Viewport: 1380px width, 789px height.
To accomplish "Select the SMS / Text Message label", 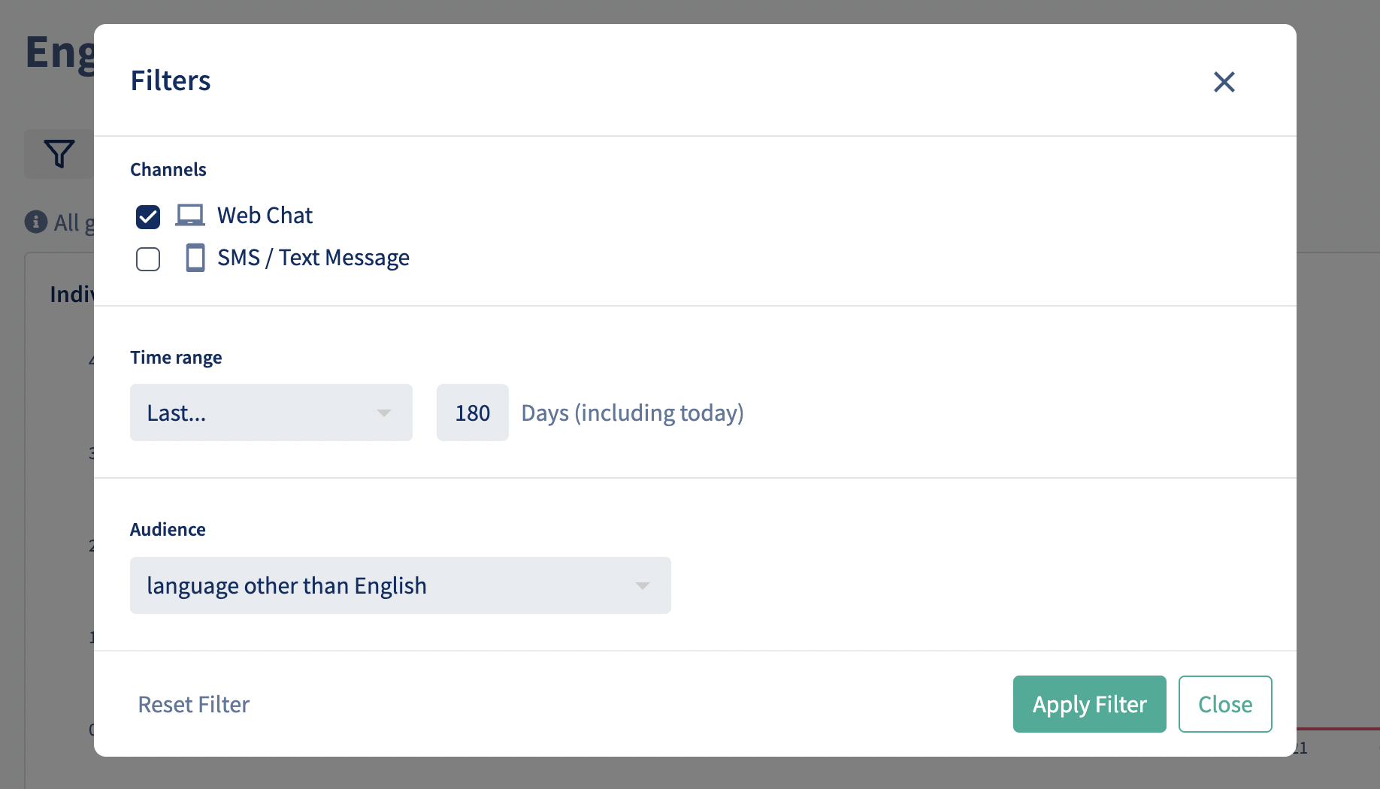I will tap(313, 258).
